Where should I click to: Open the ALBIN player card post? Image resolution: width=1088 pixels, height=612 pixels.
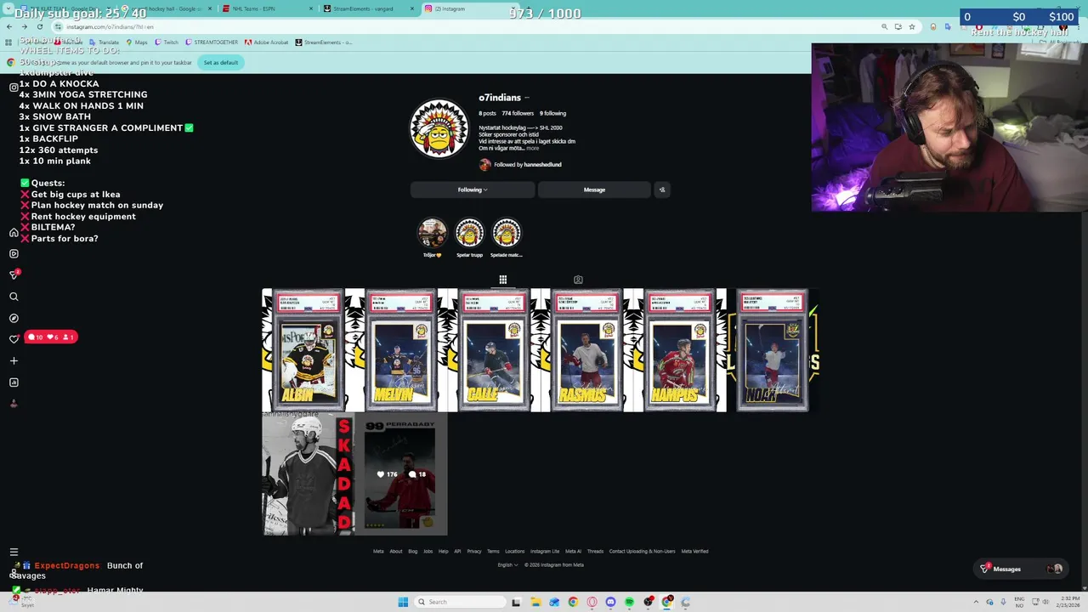click(308, 350)
